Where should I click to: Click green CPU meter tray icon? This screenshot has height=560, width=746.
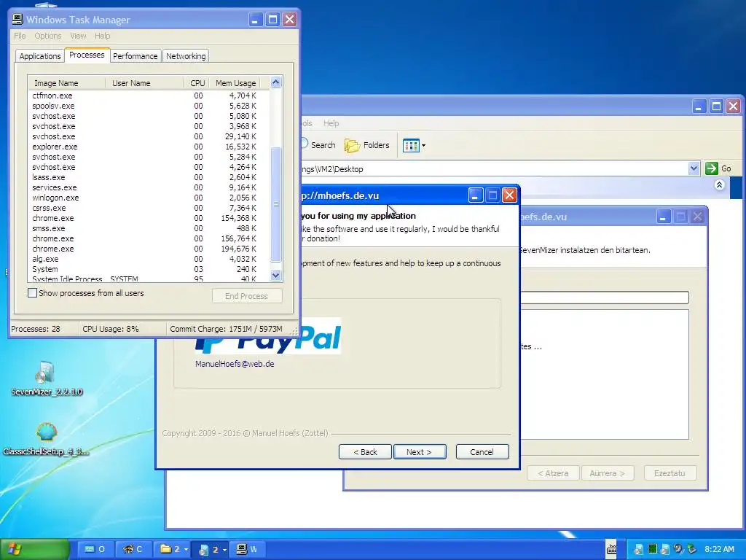653,549
